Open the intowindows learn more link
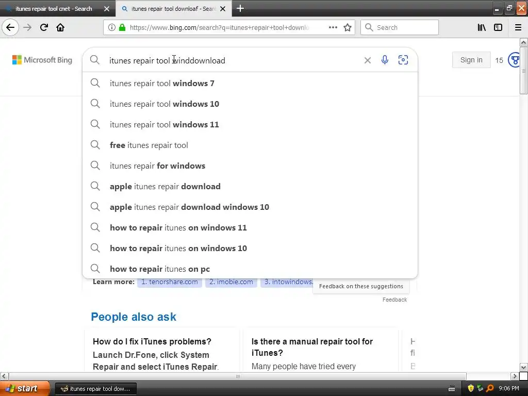 click(287, 282)
